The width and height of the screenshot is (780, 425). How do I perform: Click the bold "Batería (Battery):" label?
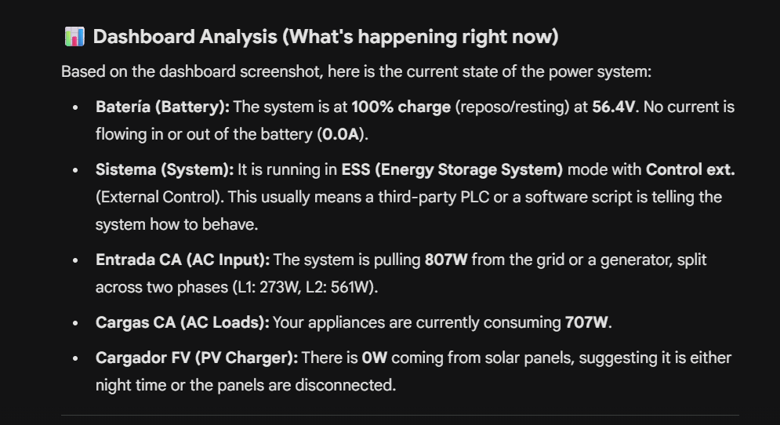[162, 107]
